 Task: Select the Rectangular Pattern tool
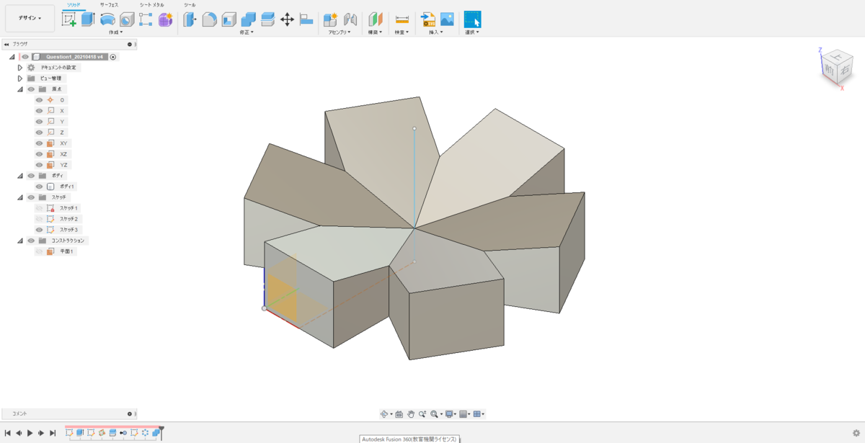146,19
